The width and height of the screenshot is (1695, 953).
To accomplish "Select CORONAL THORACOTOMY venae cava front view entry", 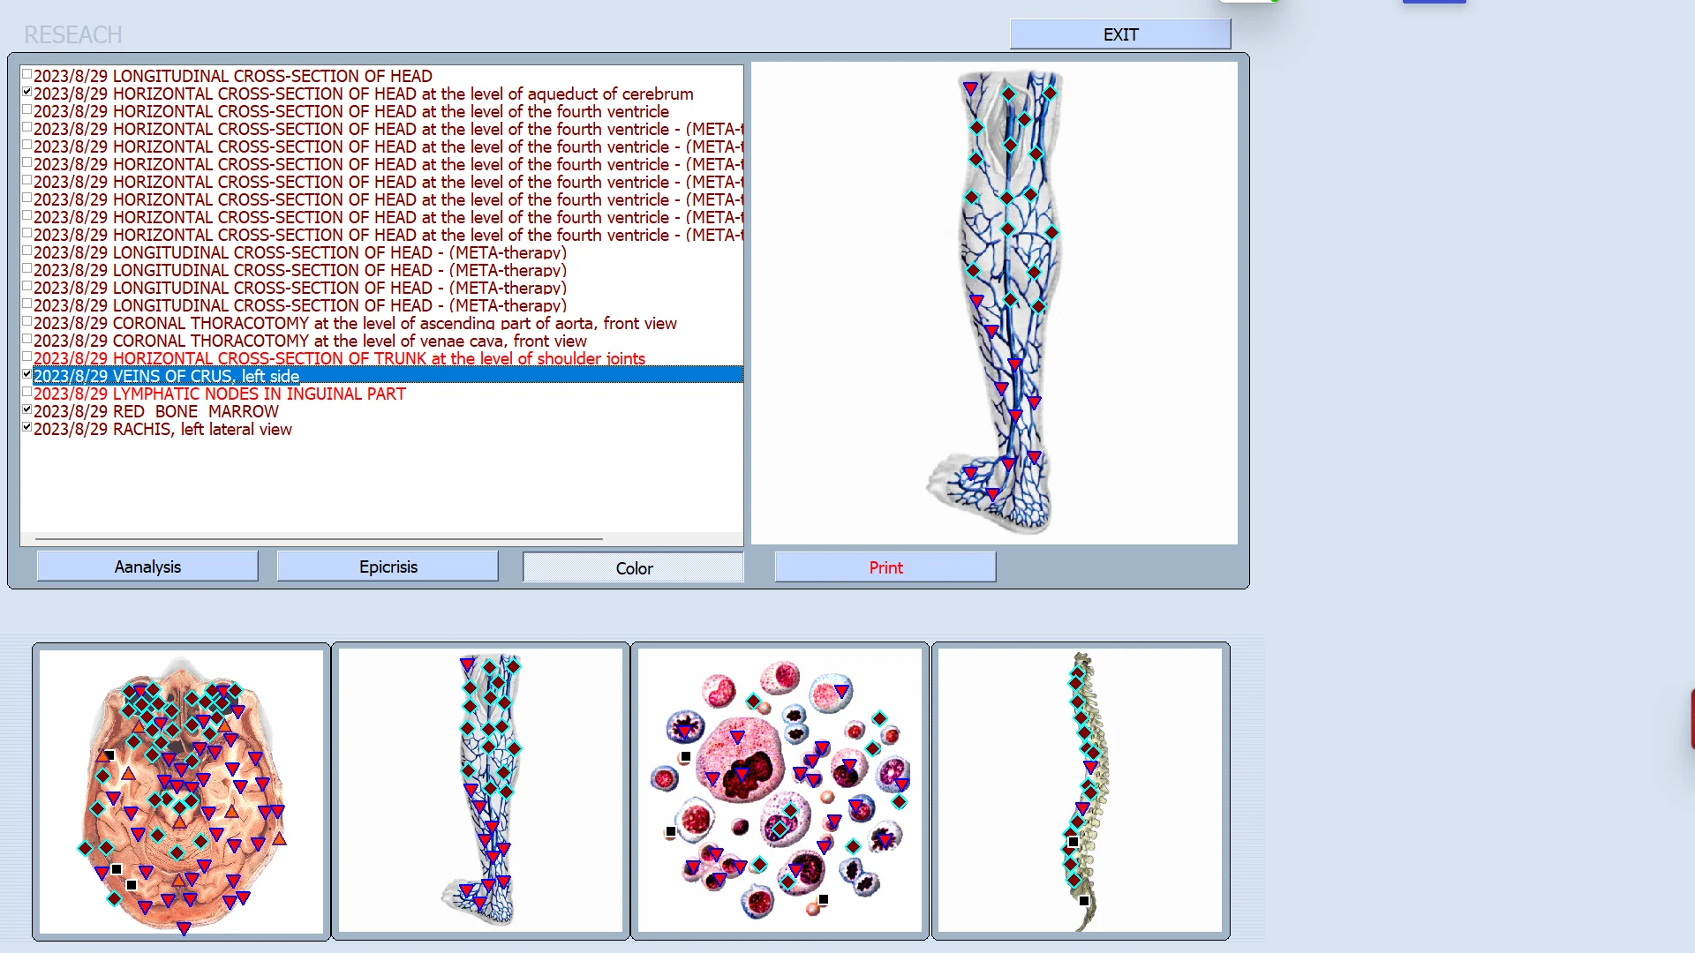I will [309, 341].
